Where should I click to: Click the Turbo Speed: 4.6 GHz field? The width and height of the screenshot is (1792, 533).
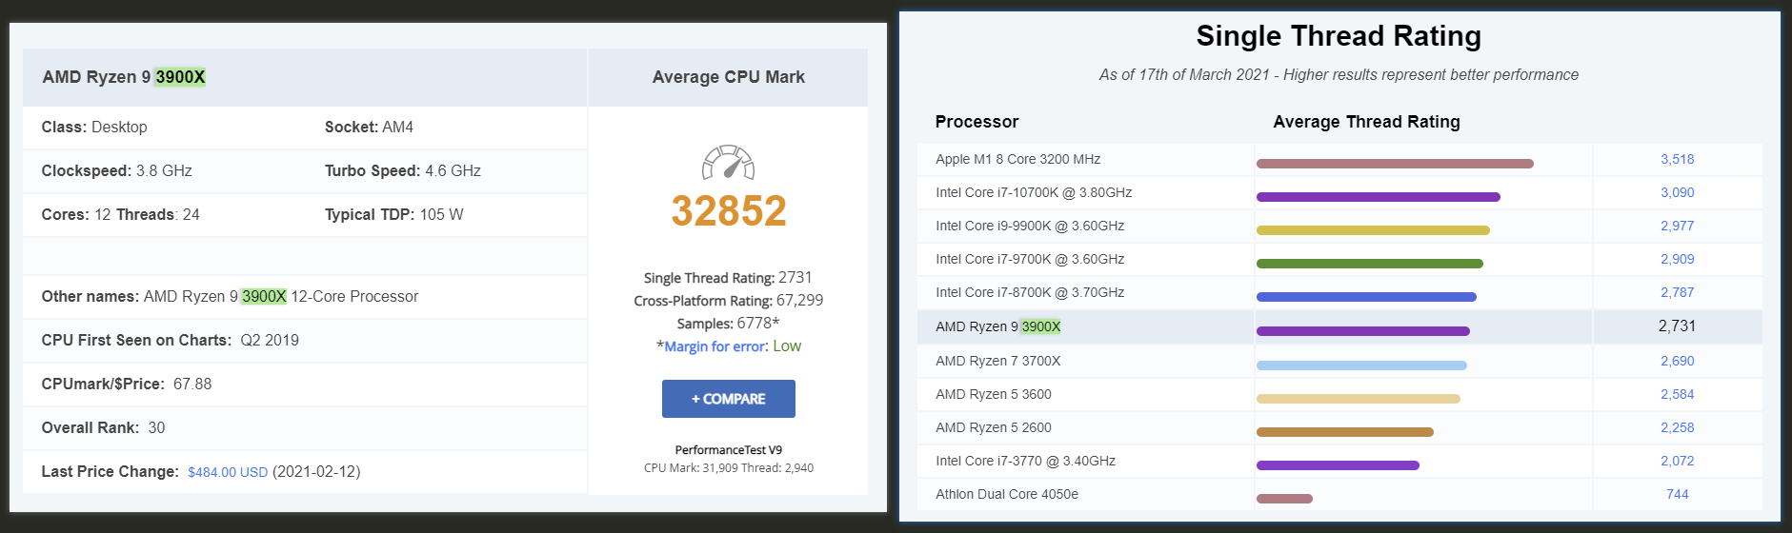click(402, 170)
